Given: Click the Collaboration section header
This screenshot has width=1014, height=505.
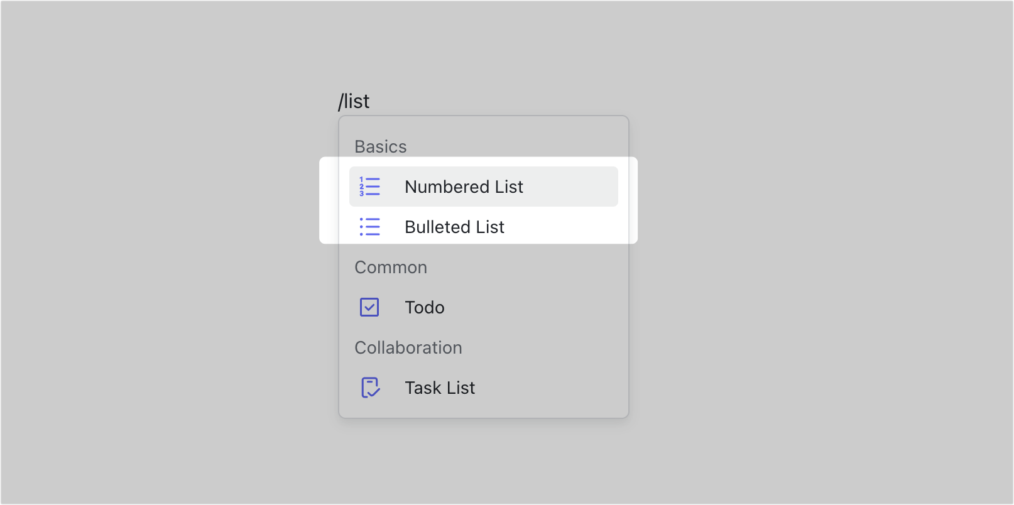Looking at the screenshot, I should pyautogui.click(x=408, y=347).
